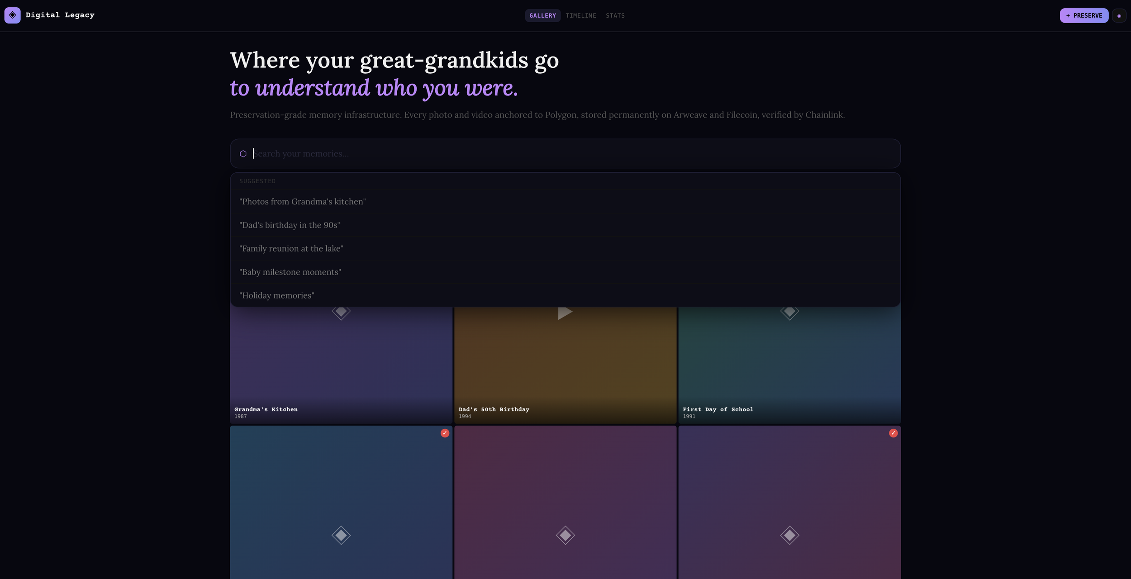The height and width of the screenshot is (579, 1131).
Task: Pick "Family reunion at the lake" suggestion
Action: tap(291, 249)
